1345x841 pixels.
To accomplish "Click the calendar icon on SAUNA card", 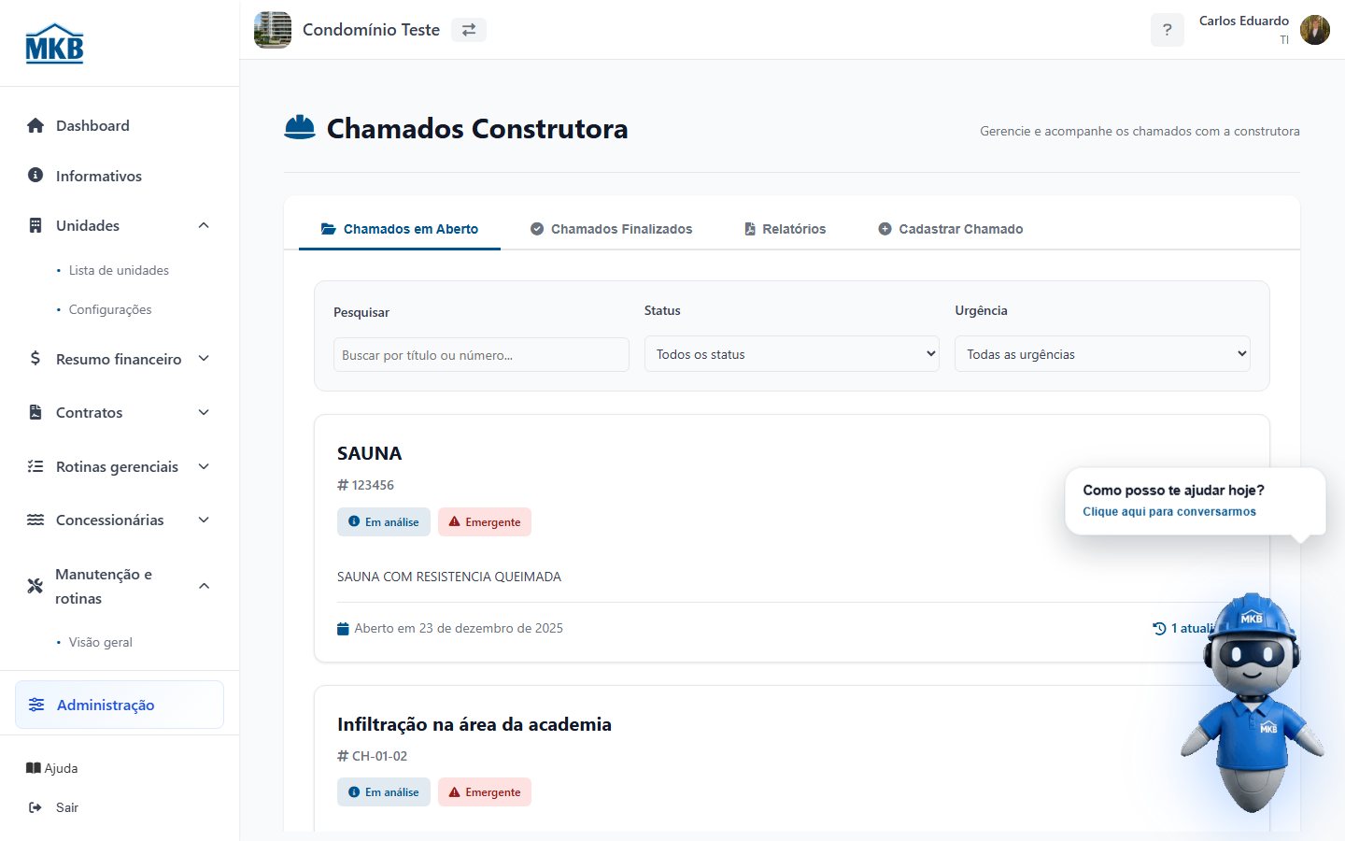I will [343, 628].
